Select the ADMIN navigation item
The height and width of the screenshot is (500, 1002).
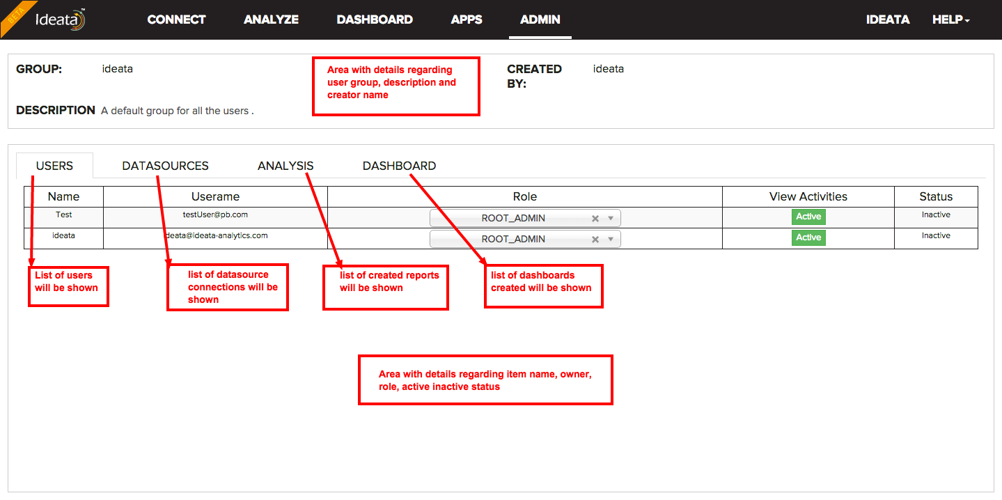point(540,19)
